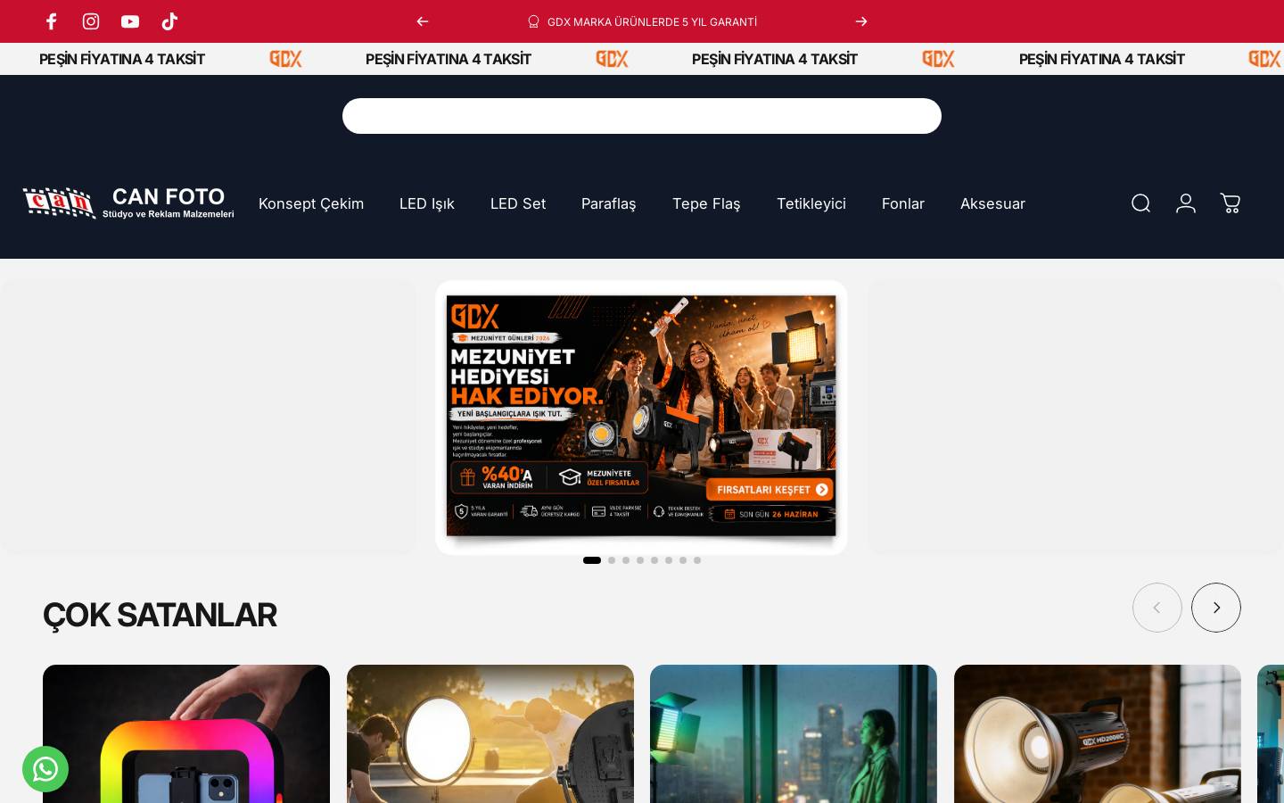Click first PEŞİN FİYATINA 4 TAKSİT text
1284x803 pixels.
[122, 59]
